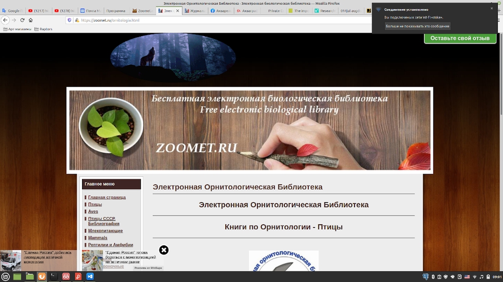Image resolution: width=503 pixels, height=282 pixels.
Task: Open 'Главная страница' sidebar link
Action: pyautogui.click(x=107, y=197)
